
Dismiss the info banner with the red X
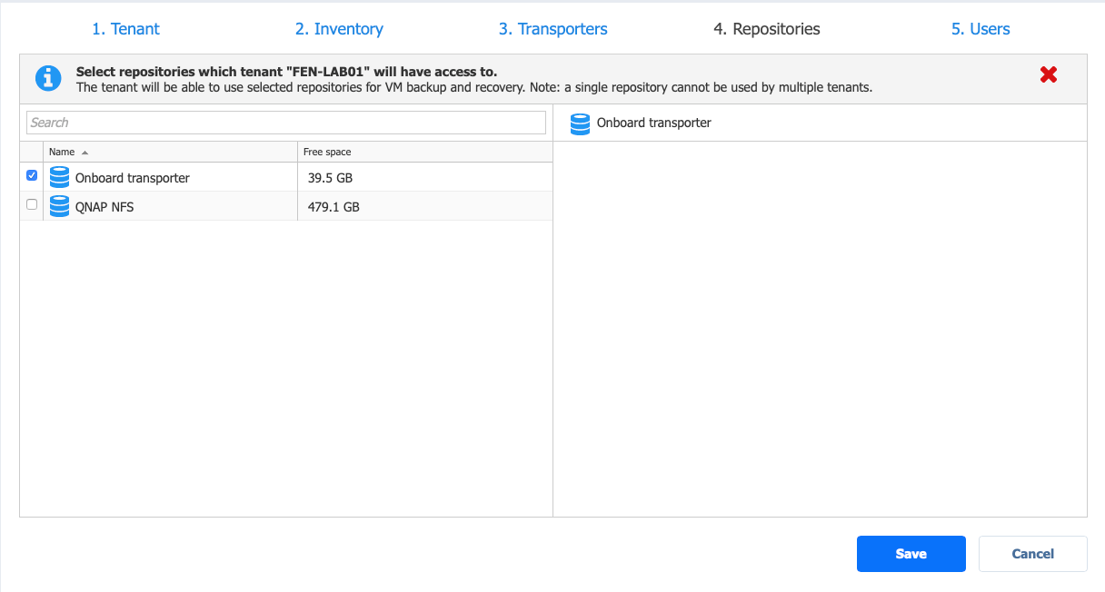pyautogui.click(x=1049, y=75)
